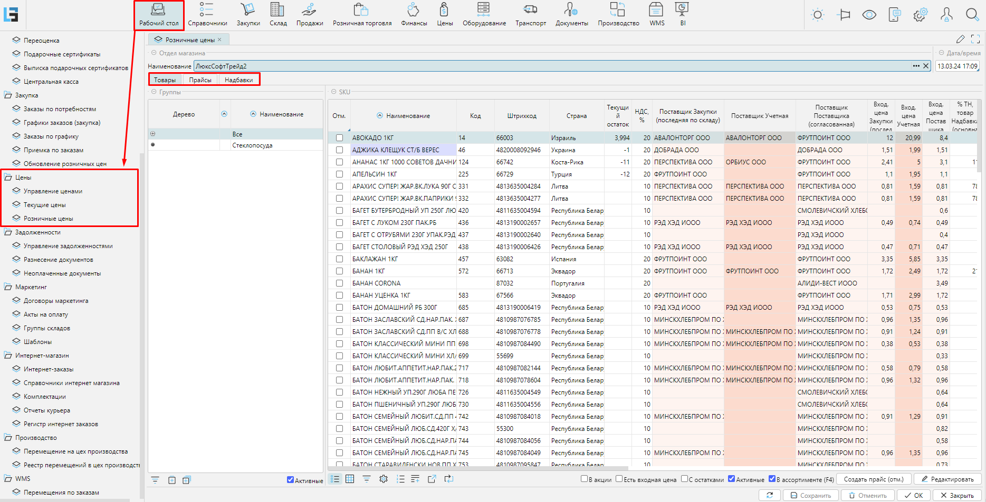This screenshot has height=502, width=986.
Task: Open the gear settings icon at top right
Action: [920, 15]
